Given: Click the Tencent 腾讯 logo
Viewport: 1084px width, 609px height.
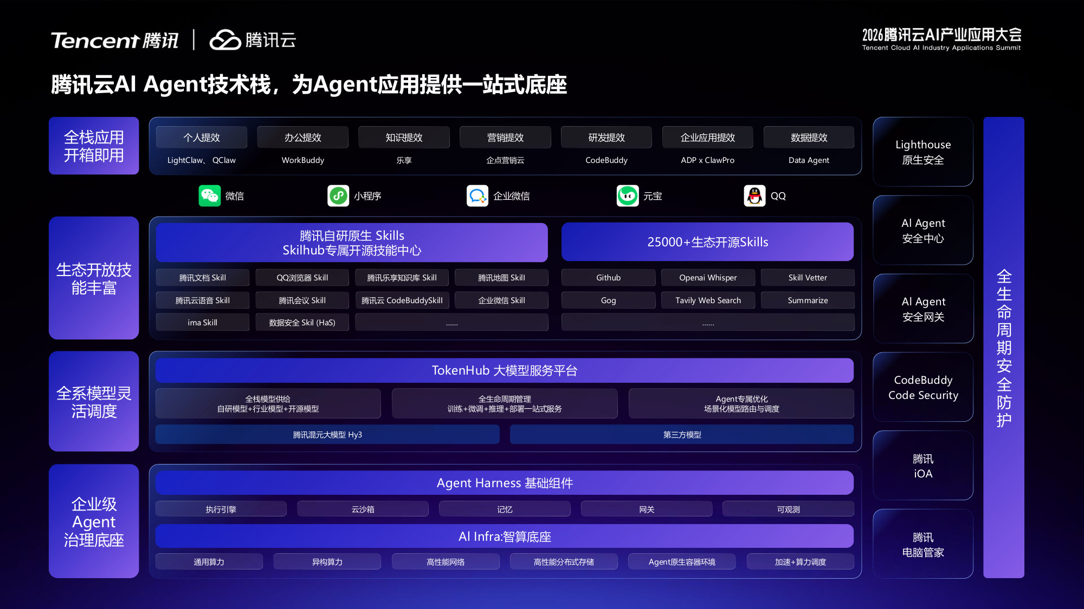Looking at the screenshot, I should point(114,41).
